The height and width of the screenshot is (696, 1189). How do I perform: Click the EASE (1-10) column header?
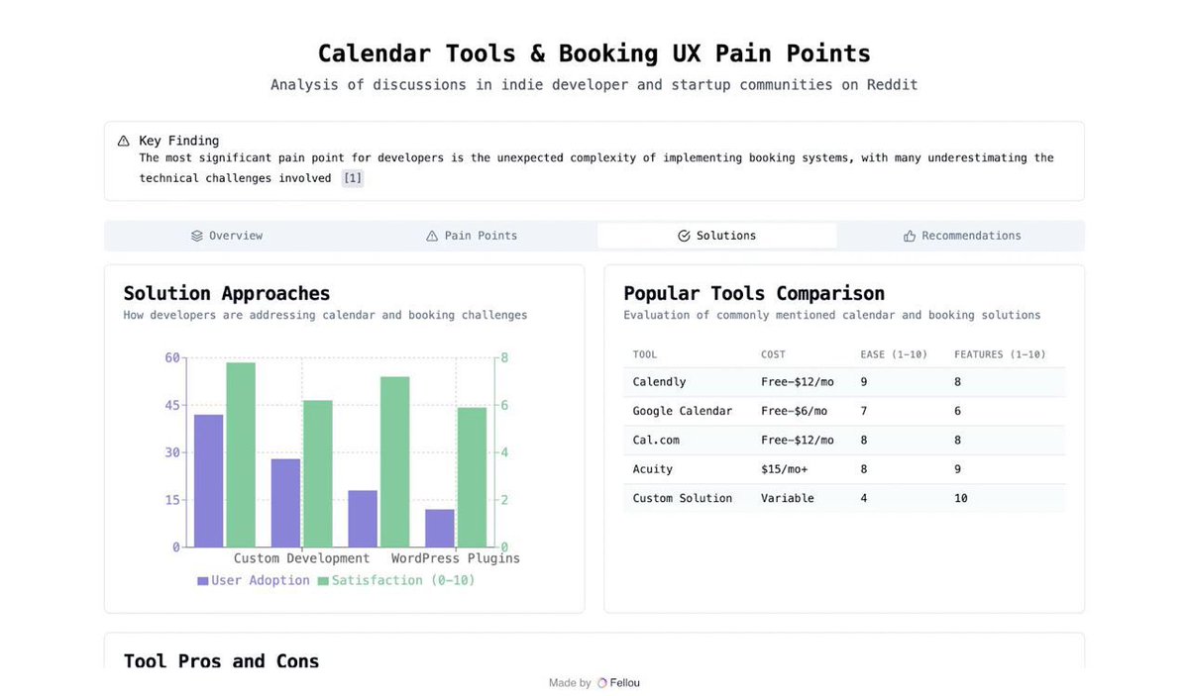[x=894, y=354]
